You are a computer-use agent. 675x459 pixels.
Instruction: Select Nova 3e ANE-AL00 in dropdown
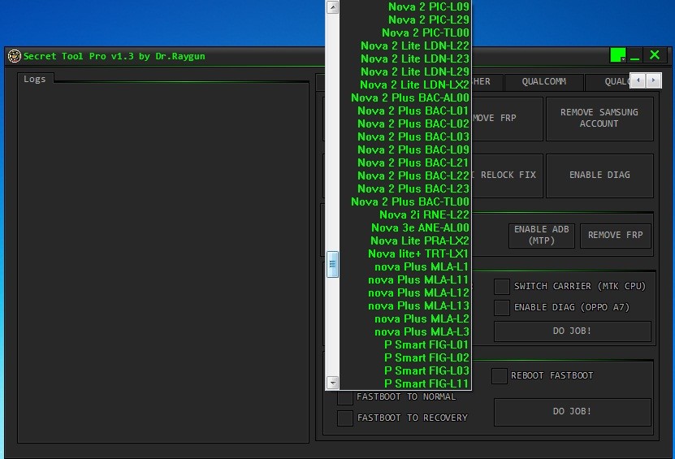(x=405, y=227)
